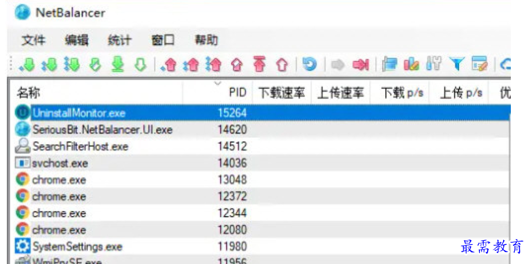The height and width of the screenshot is (264, 528).
Task: Click the UninstallMonitor.exe process icon
Action: [22, 113]
